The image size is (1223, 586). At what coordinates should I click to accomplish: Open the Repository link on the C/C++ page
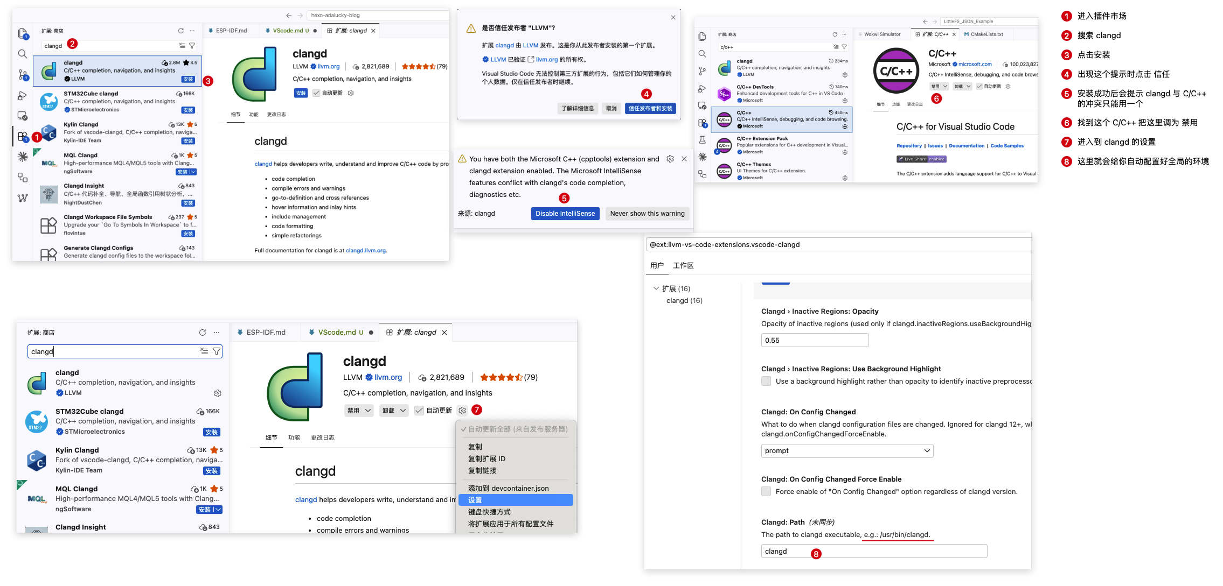[x=909, y=146]
